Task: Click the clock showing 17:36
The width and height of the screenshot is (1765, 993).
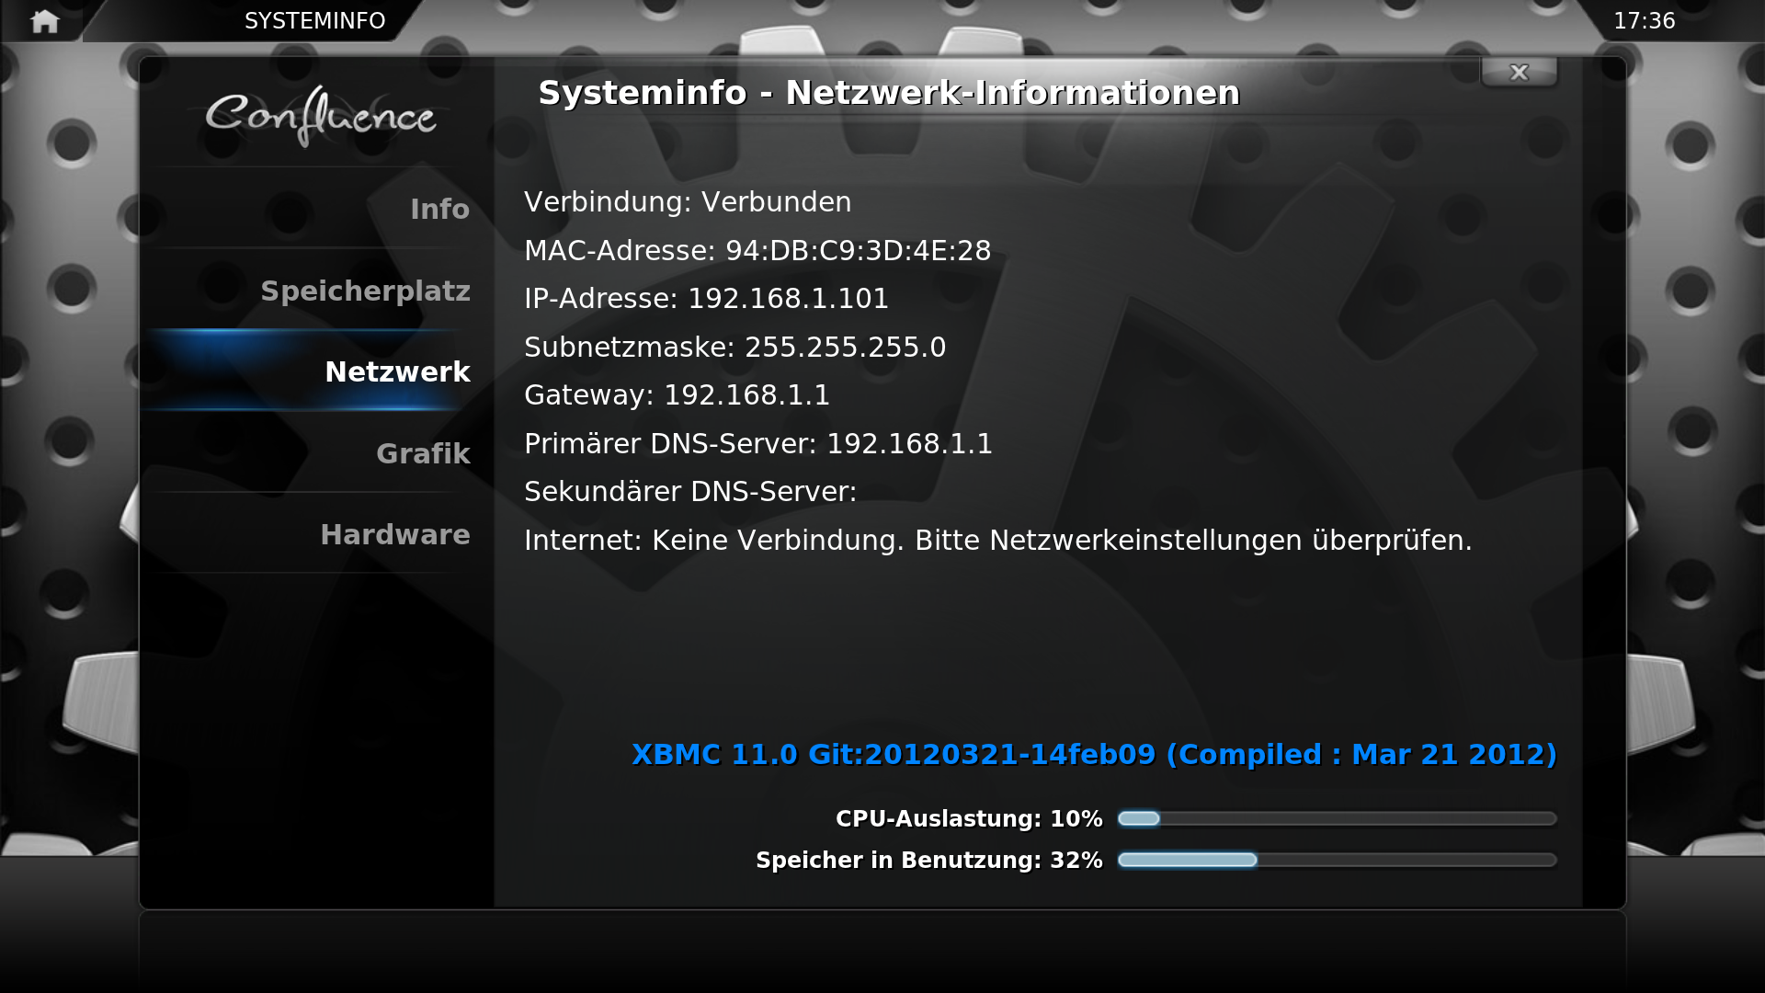Action: 1644,21
